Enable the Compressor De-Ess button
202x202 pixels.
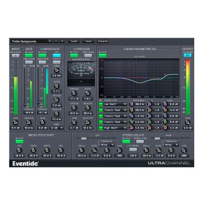(x=57, y=62)
